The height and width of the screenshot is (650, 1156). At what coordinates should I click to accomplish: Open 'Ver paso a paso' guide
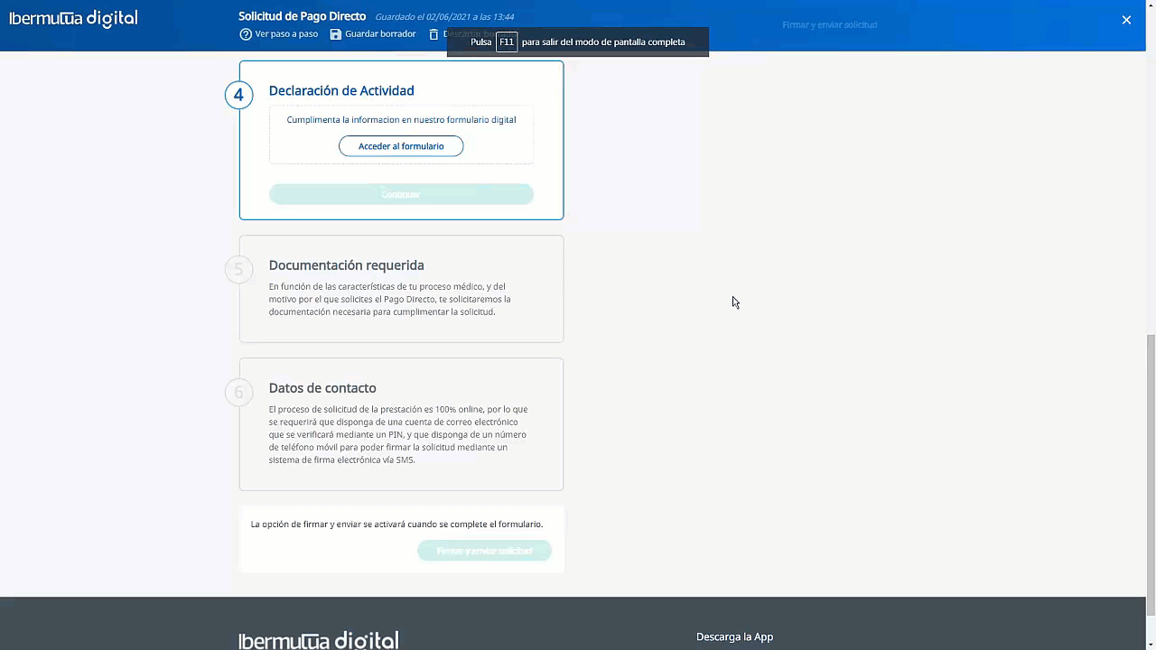click(286, 34)
